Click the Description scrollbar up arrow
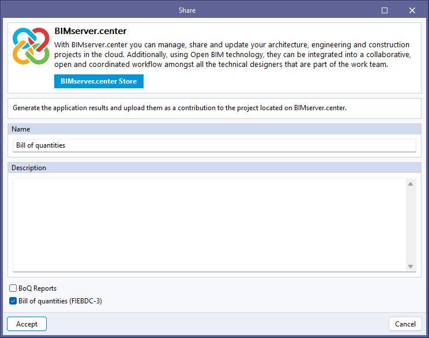Screen dimensions: 429x338 click(x=411, y=184)
